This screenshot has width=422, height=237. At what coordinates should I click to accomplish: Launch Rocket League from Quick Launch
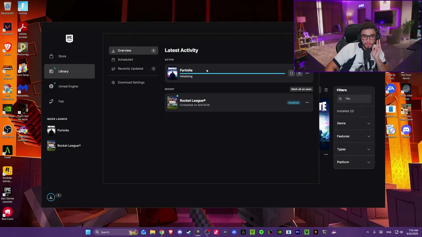coord(69,145)
